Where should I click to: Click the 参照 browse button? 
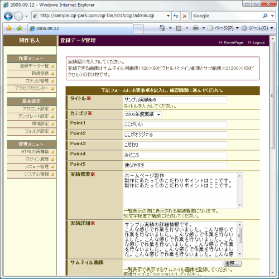233,263
